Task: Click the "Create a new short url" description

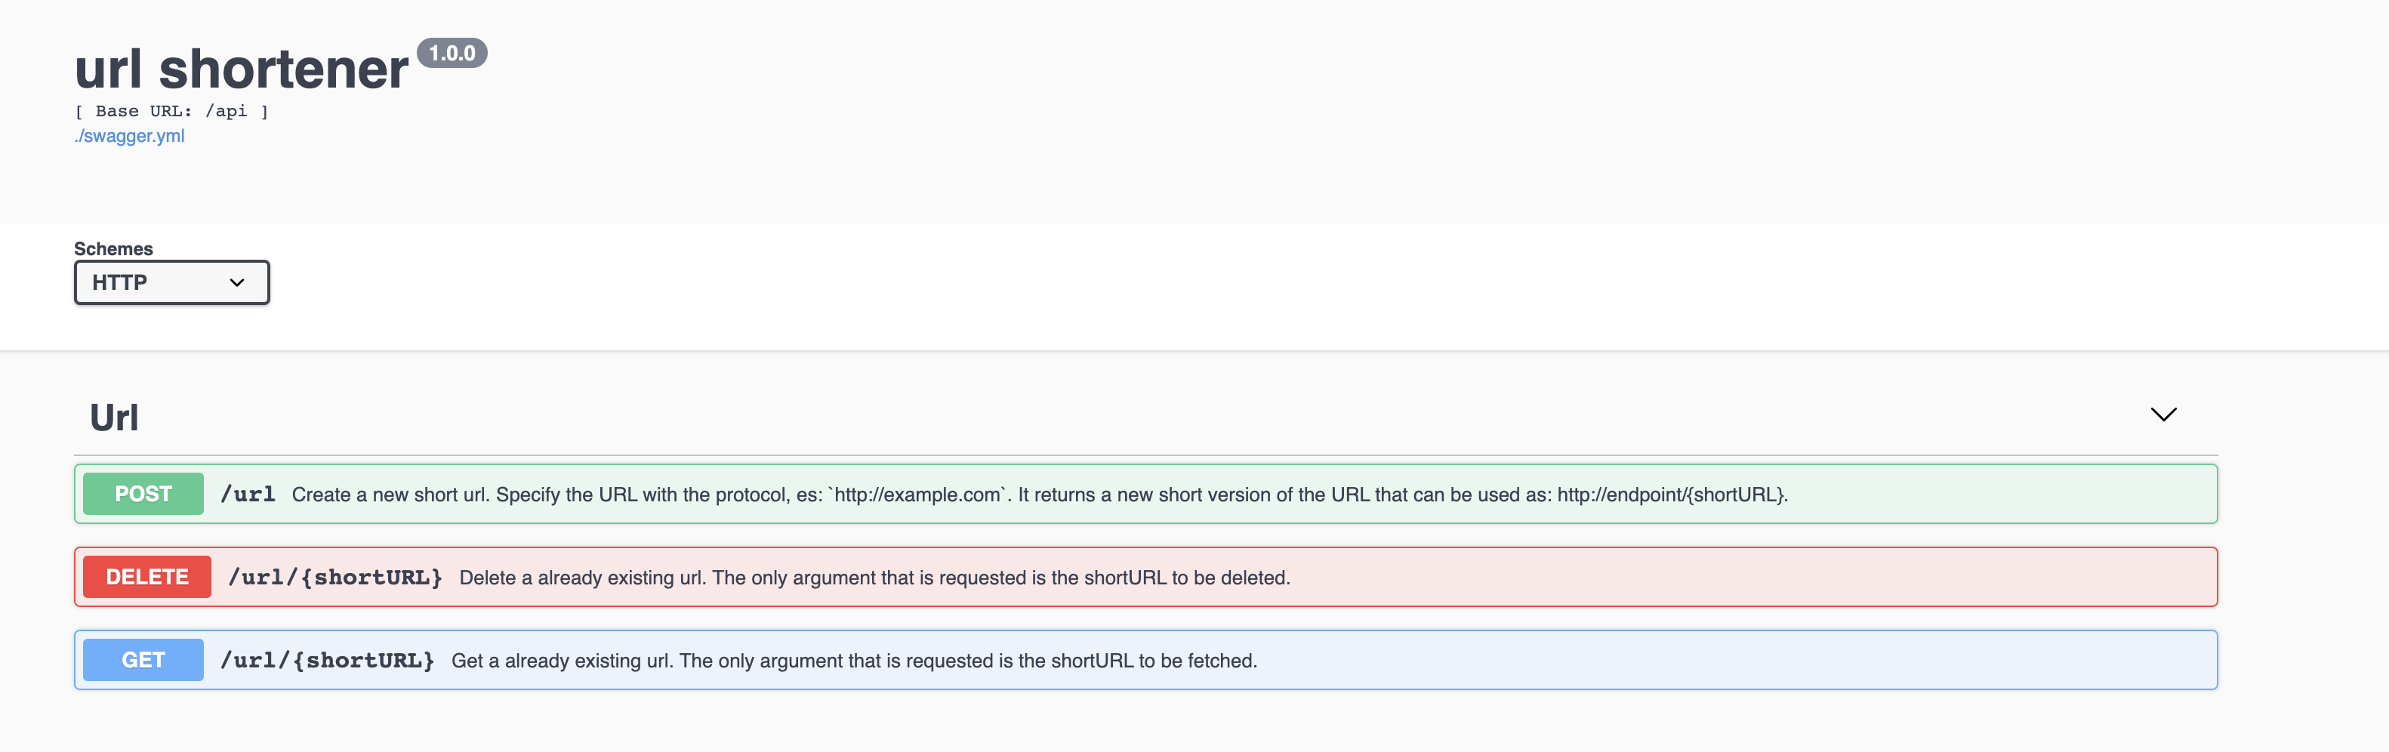Action: point(390,495)
